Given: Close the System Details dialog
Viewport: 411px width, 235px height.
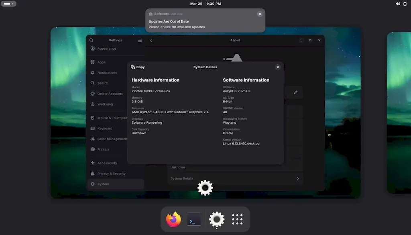Looking at the screenshot, I should (278, 67).
